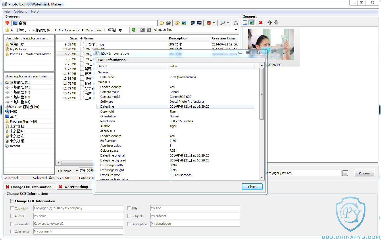Switch Images panel to thumbnail view
The image size is (381, 240).
pos(252,22)
